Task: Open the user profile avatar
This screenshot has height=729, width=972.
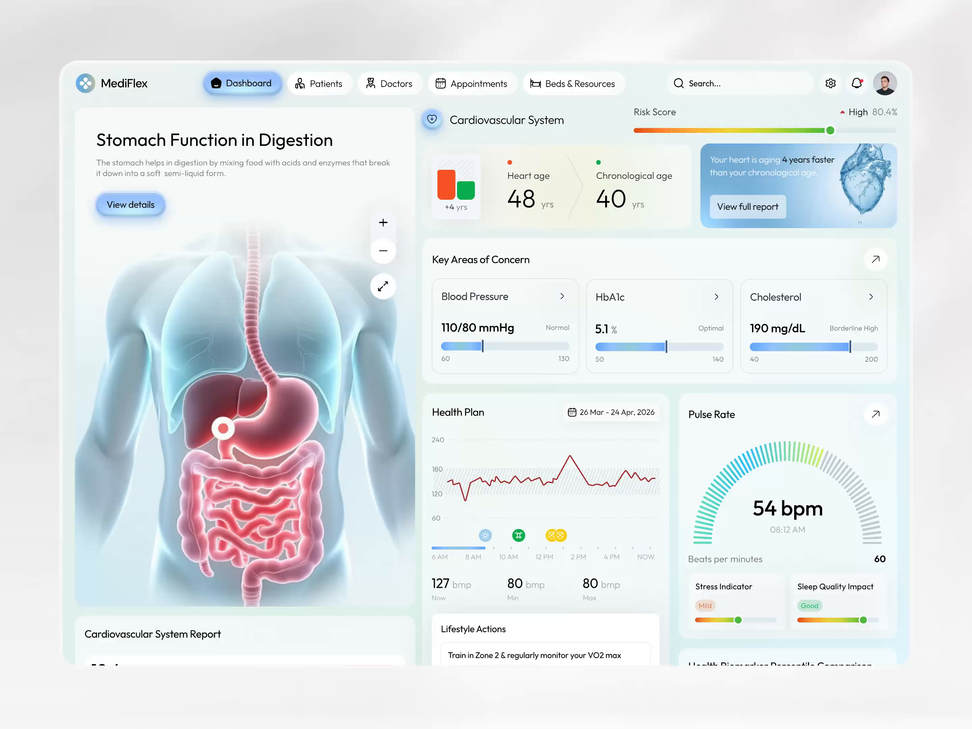Action: [x=885, y=83]
